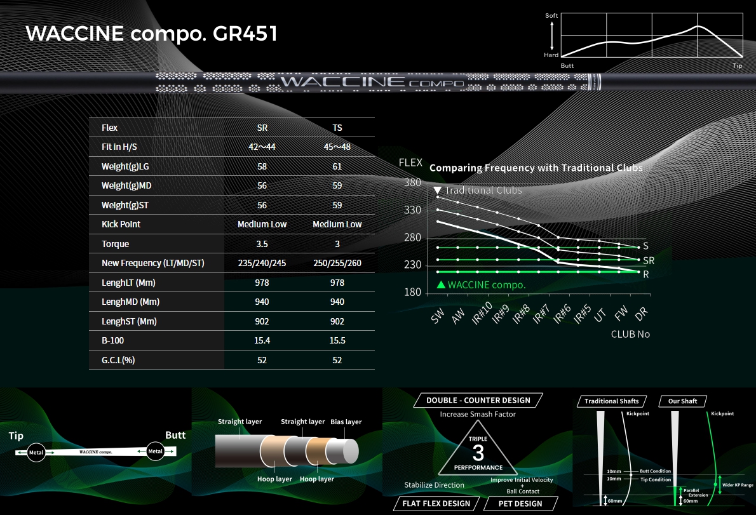Click the TRIPLE 3 PERFPORMANCE triangle graphic
This screenshot has height=515, width=756.
coord(478,448)
